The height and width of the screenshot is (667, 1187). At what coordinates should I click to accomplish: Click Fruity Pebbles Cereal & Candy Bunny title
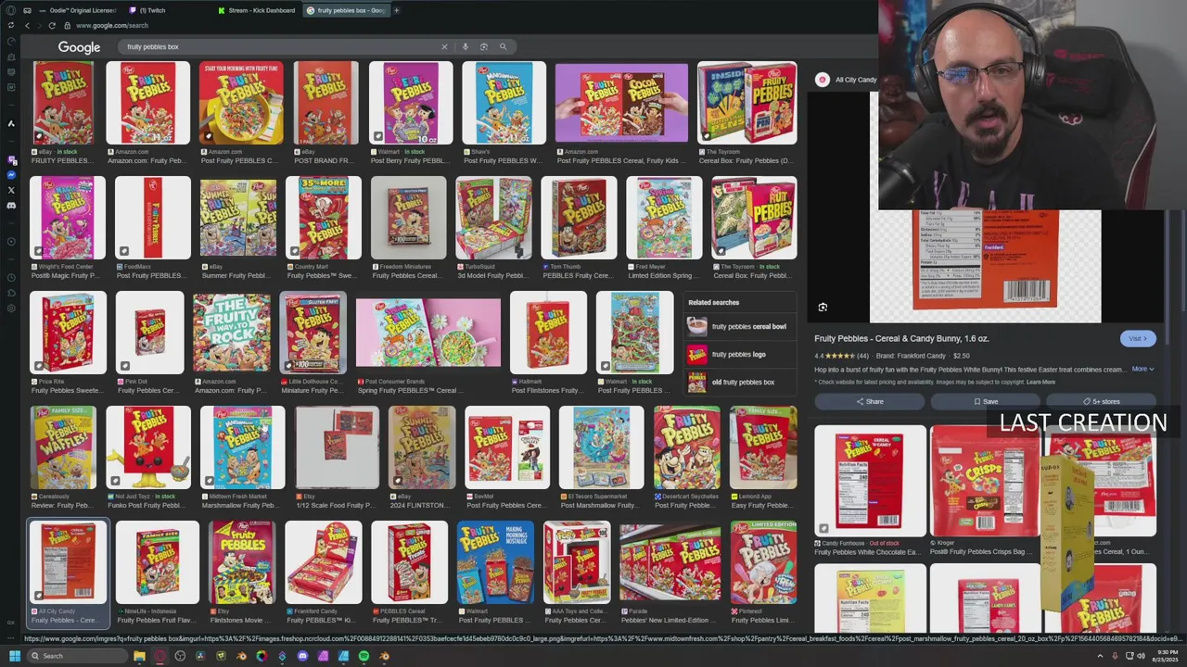[901, 338]
